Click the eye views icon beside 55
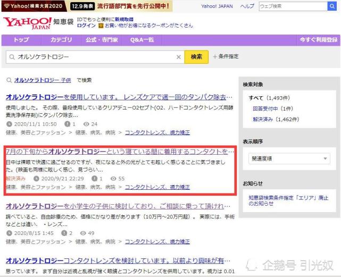 pyautogui.click(x=113, y=179)
